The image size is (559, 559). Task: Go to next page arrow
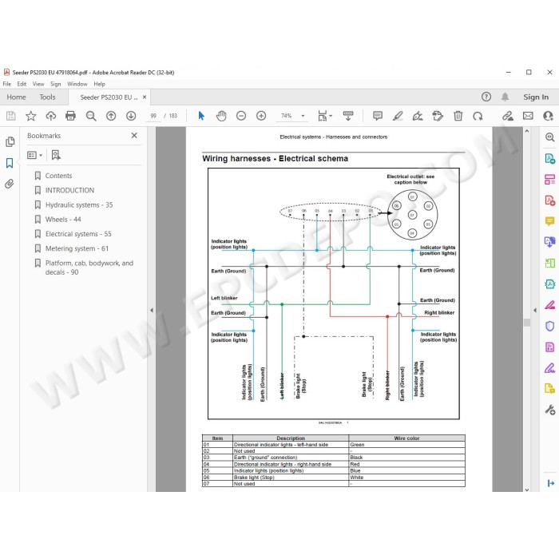coord(131,116)
